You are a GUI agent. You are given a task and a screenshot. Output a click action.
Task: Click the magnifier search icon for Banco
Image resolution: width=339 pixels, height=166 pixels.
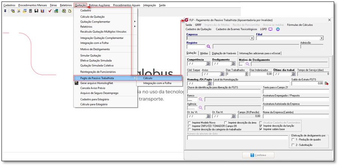201,99
